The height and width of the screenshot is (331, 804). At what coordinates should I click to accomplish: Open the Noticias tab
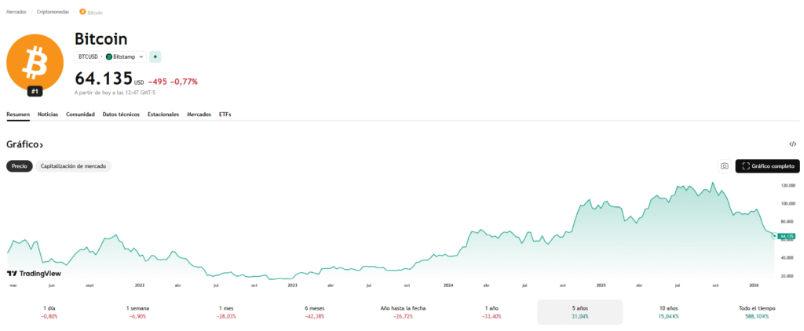click(48, 115)
